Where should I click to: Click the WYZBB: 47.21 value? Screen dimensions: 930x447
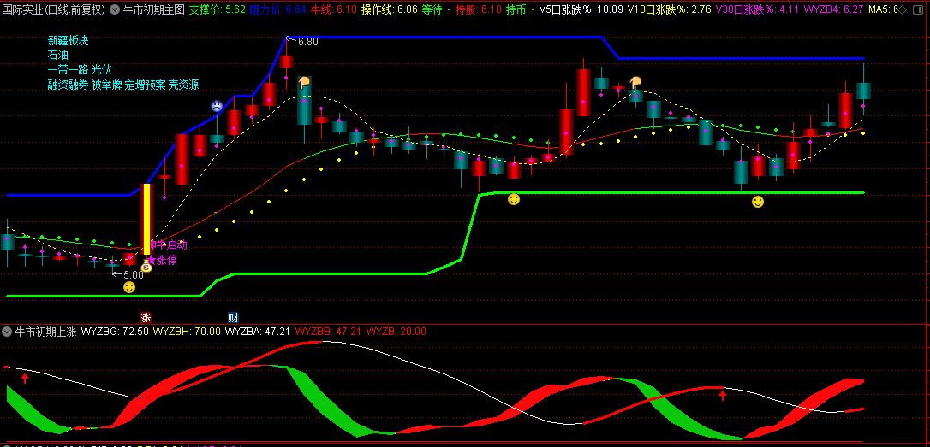click(x=328, y=332)
